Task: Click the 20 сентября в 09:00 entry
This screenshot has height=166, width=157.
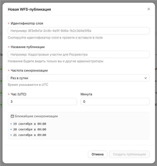Action: click(30, 129)
